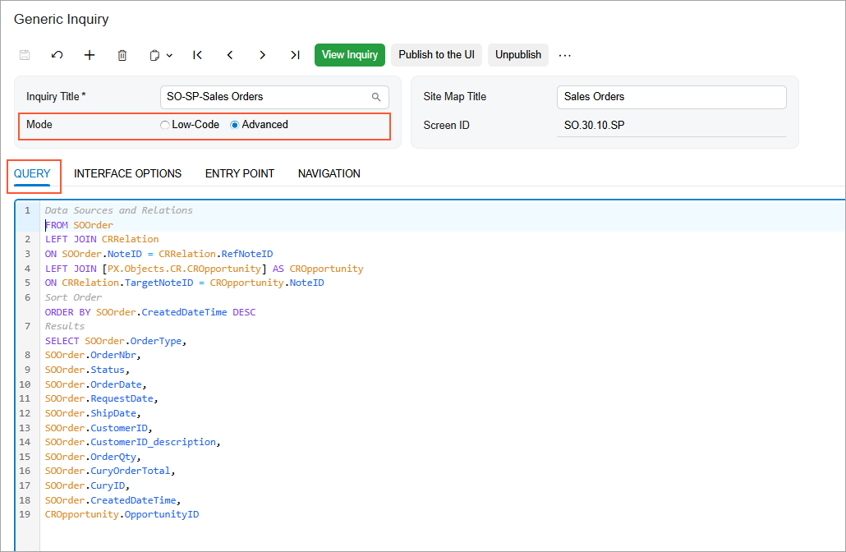Screen dimensions: 846x552
Task: Go to the next record arrow
Action: pos(262,55)
